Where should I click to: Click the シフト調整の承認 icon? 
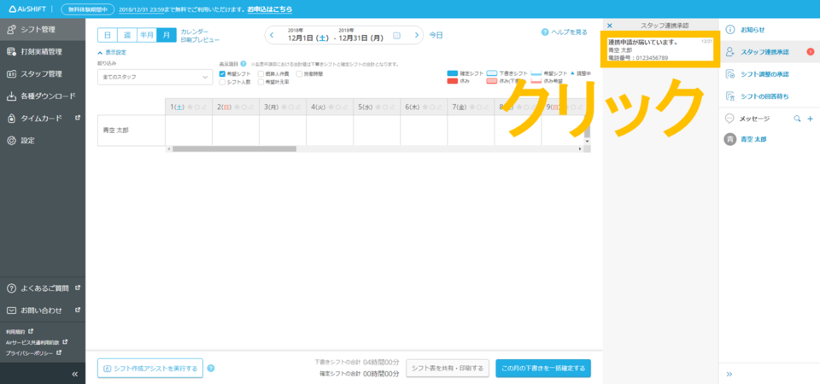pos(730,74)
